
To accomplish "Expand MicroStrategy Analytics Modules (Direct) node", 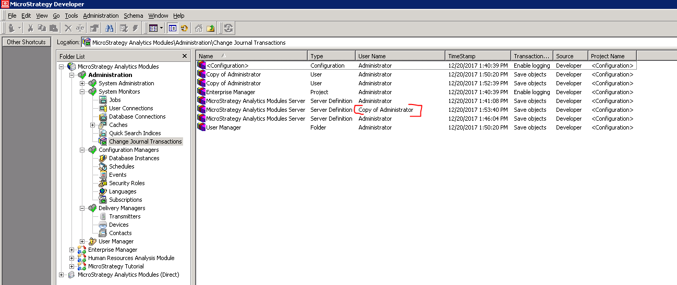I will click(x=62, y=275).
